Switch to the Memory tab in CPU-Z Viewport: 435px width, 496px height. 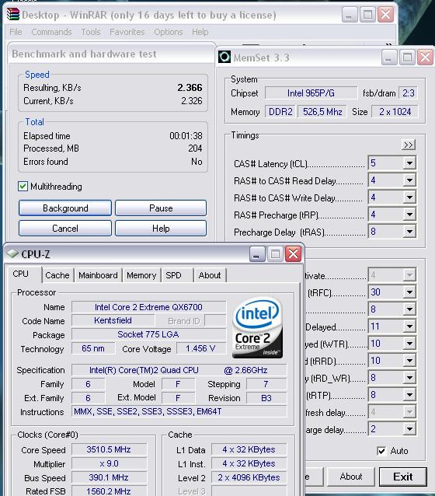pos(141,275)
